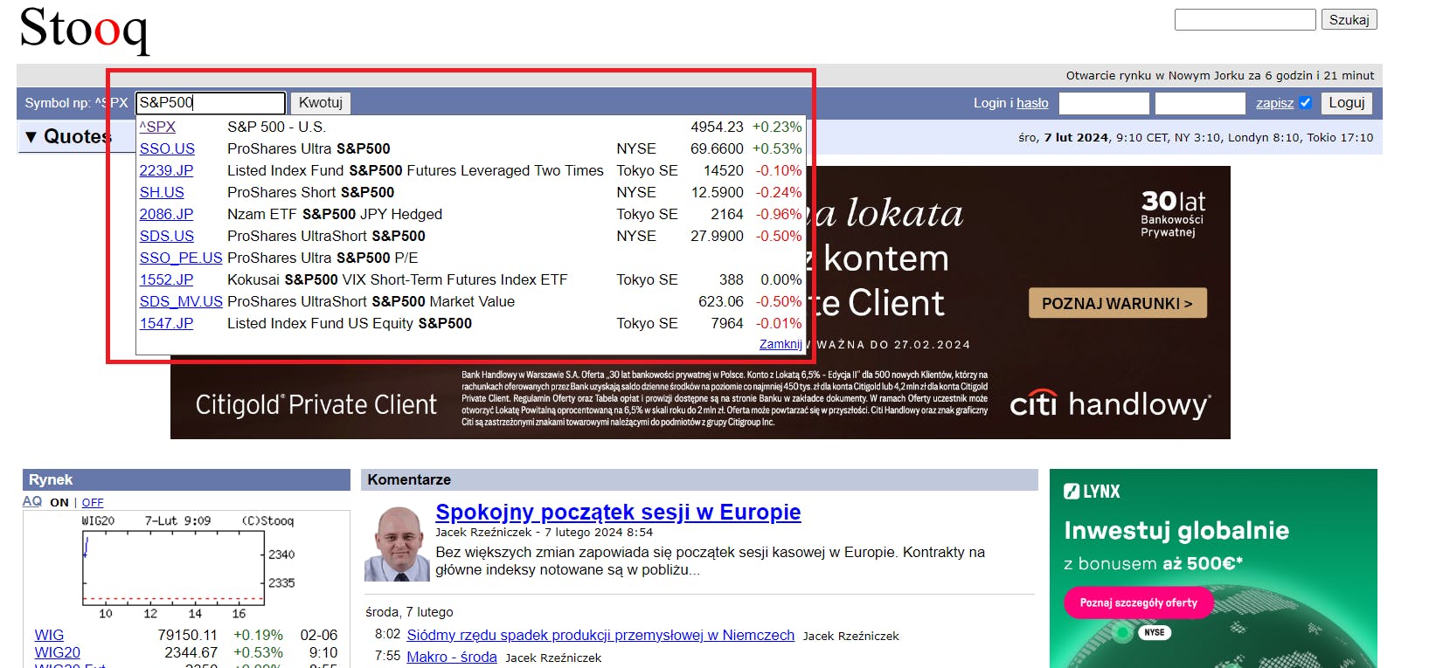The image size is (1450, 668).
Task: Click the WIG20 intraday chart
Action: click(187, 568)
